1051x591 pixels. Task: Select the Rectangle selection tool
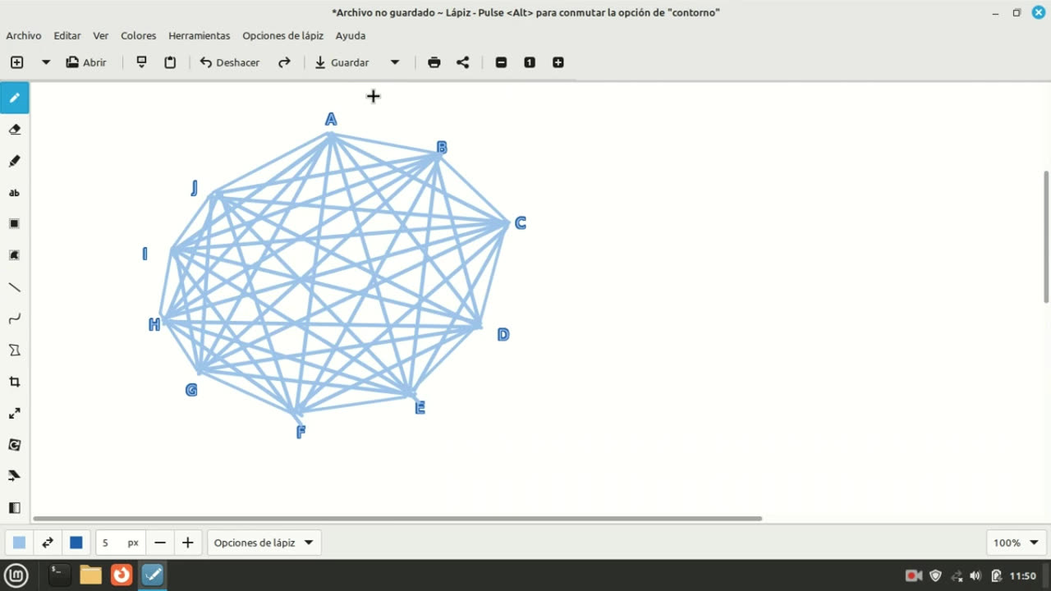click(15, 224)
